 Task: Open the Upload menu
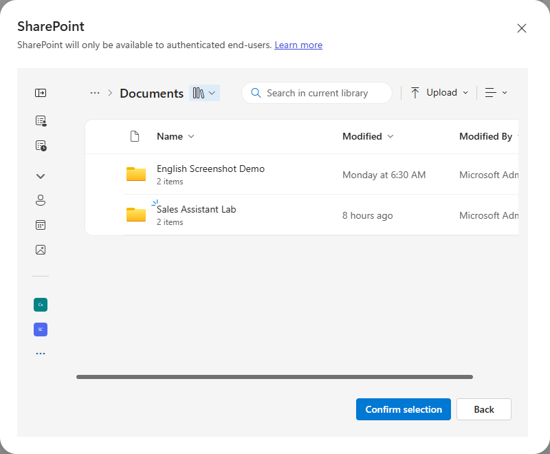439,93
